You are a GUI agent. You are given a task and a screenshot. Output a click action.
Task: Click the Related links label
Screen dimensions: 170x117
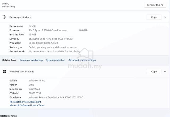pos(9,60)
